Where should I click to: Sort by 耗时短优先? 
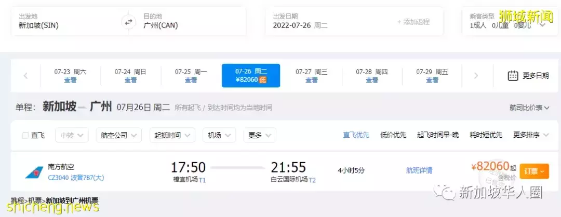[486, 135]
